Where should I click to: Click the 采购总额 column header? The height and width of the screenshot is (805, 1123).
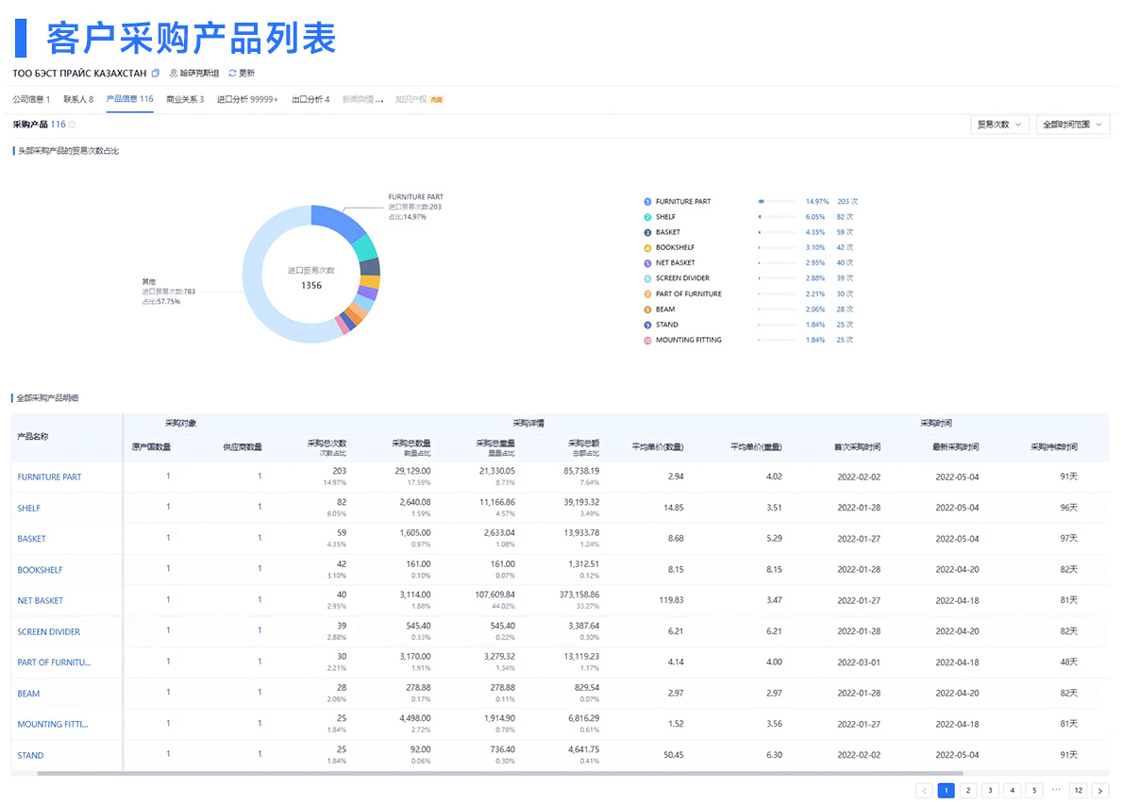(x=584, y=447)
